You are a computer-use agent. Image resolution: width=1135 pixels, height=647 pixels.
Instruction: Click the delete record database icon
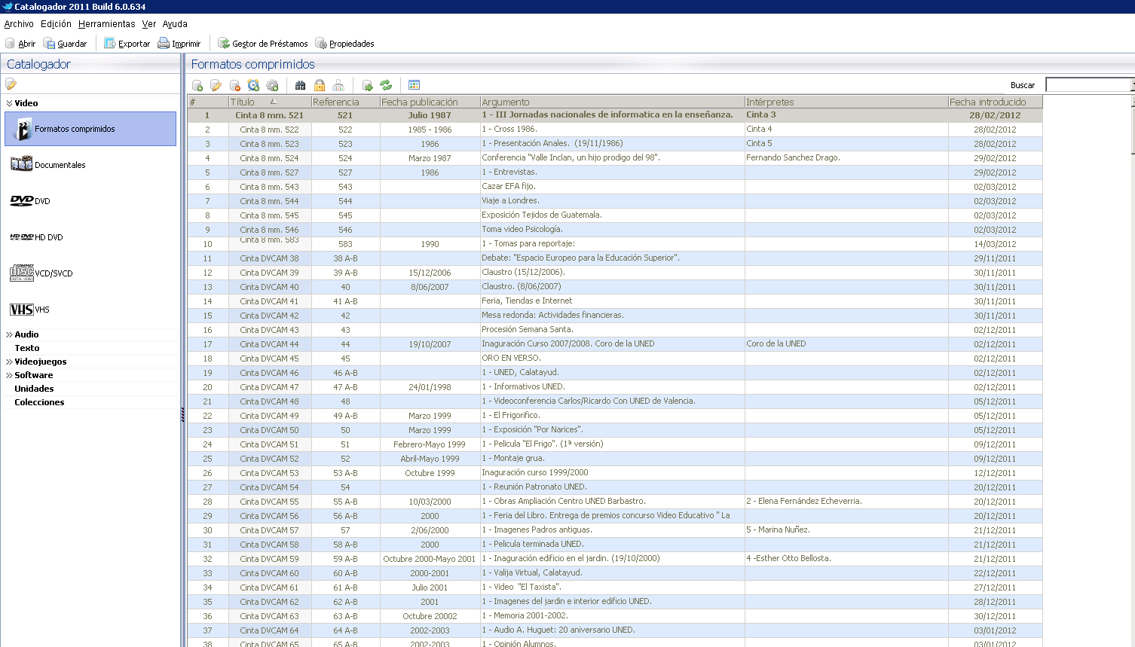click(x=235, y=86)
